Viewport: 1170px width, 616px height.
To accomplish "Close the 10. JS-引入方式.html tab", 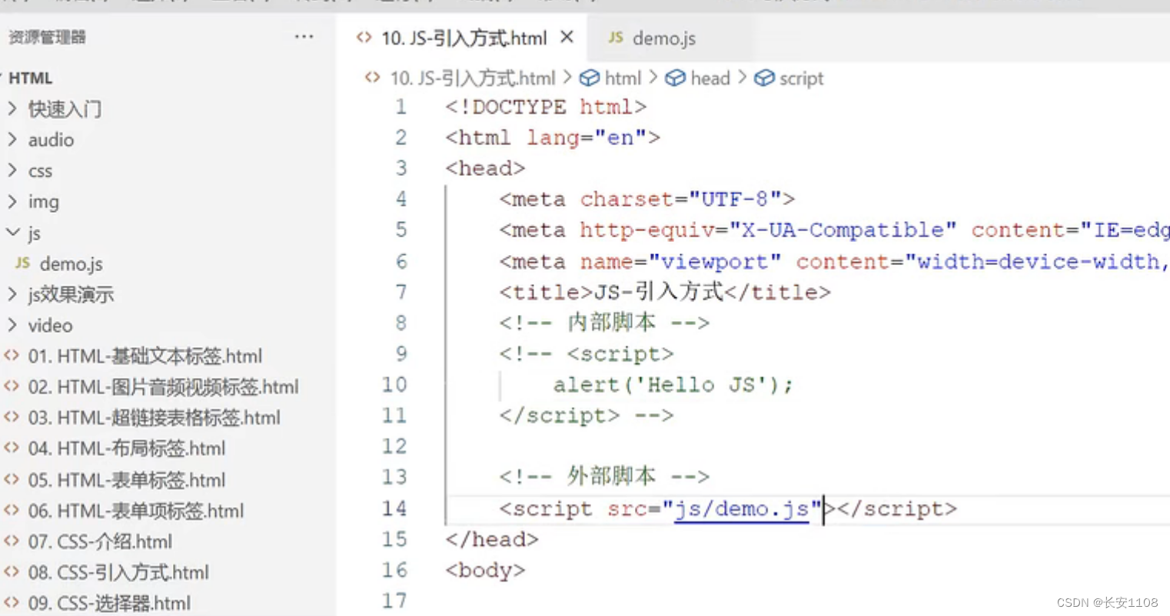I will (x=567, y=37).
